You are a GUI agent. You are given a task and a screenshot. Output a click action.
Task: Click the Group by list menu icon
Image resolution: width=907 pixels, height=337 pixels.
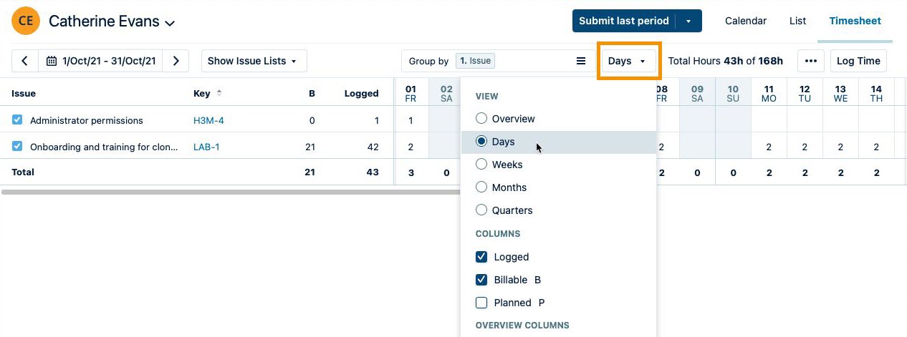(581, 62)
